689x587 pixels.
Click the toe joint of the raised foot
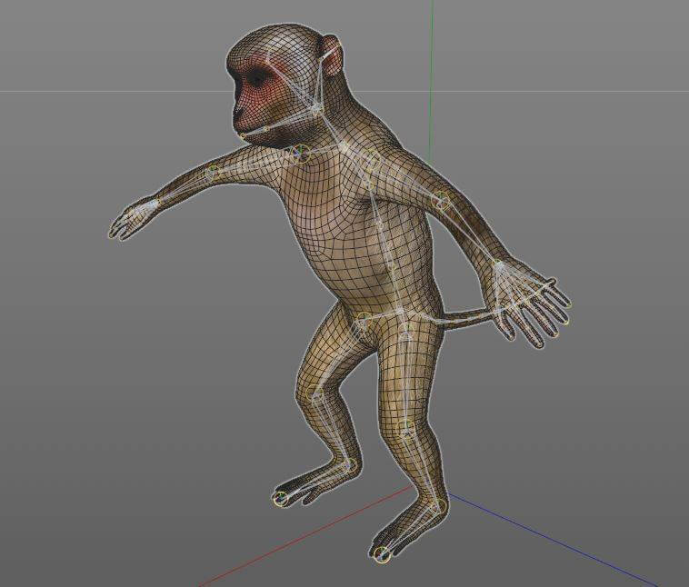(280, 498)
